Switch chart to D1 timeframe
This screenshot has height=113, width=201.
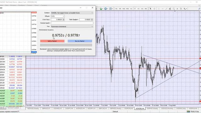click(139, 9)
